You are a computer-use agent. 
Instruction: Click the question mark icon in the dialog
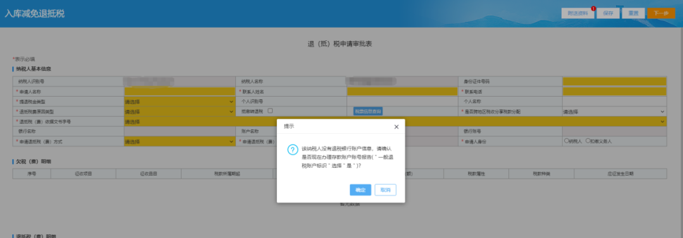[292, 149]
